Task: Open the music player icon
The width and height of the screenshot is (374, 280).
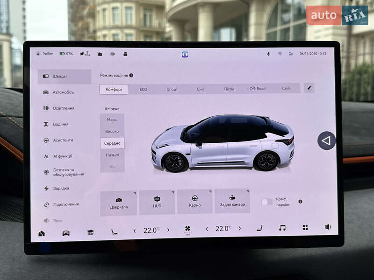Action: coord(282,228)
